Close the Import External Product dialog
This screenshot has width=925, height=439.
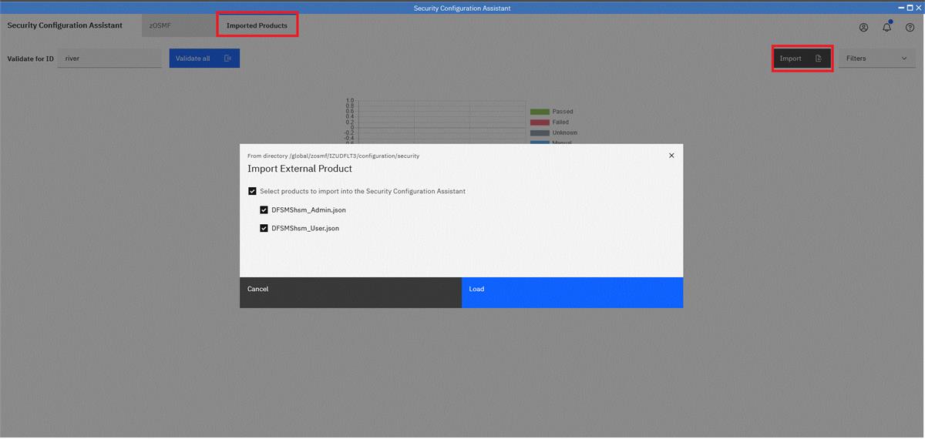(x=671, y=155)
